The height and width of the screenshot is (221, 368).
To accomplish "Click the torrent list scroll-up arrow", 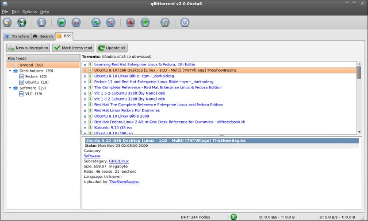I will coord(359,64).
